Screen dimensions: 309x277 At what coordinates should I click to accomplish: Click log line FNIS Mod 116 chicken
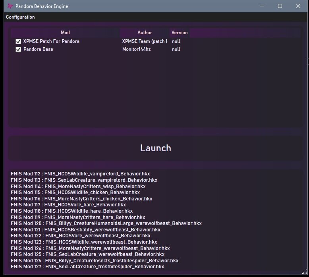pyautogui.click(x=81, y=198)
